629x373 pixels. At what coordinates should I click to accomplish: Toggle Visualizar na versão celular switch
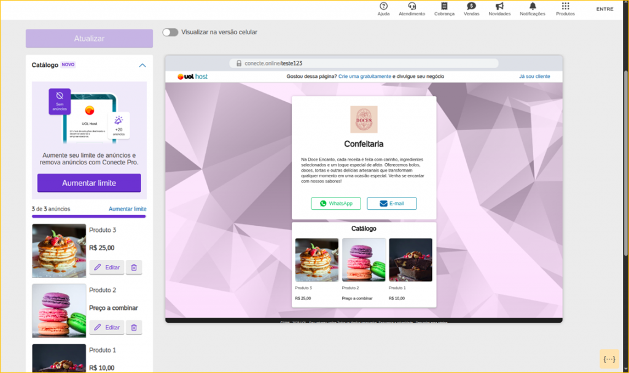[x=171, y=32]
